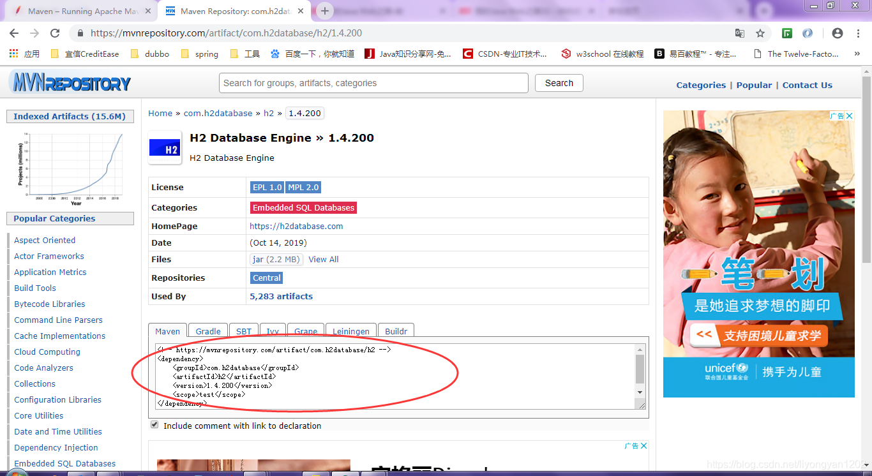
Task: Open the apps grid shortcut 应用
Action: [x=24, y=54]
